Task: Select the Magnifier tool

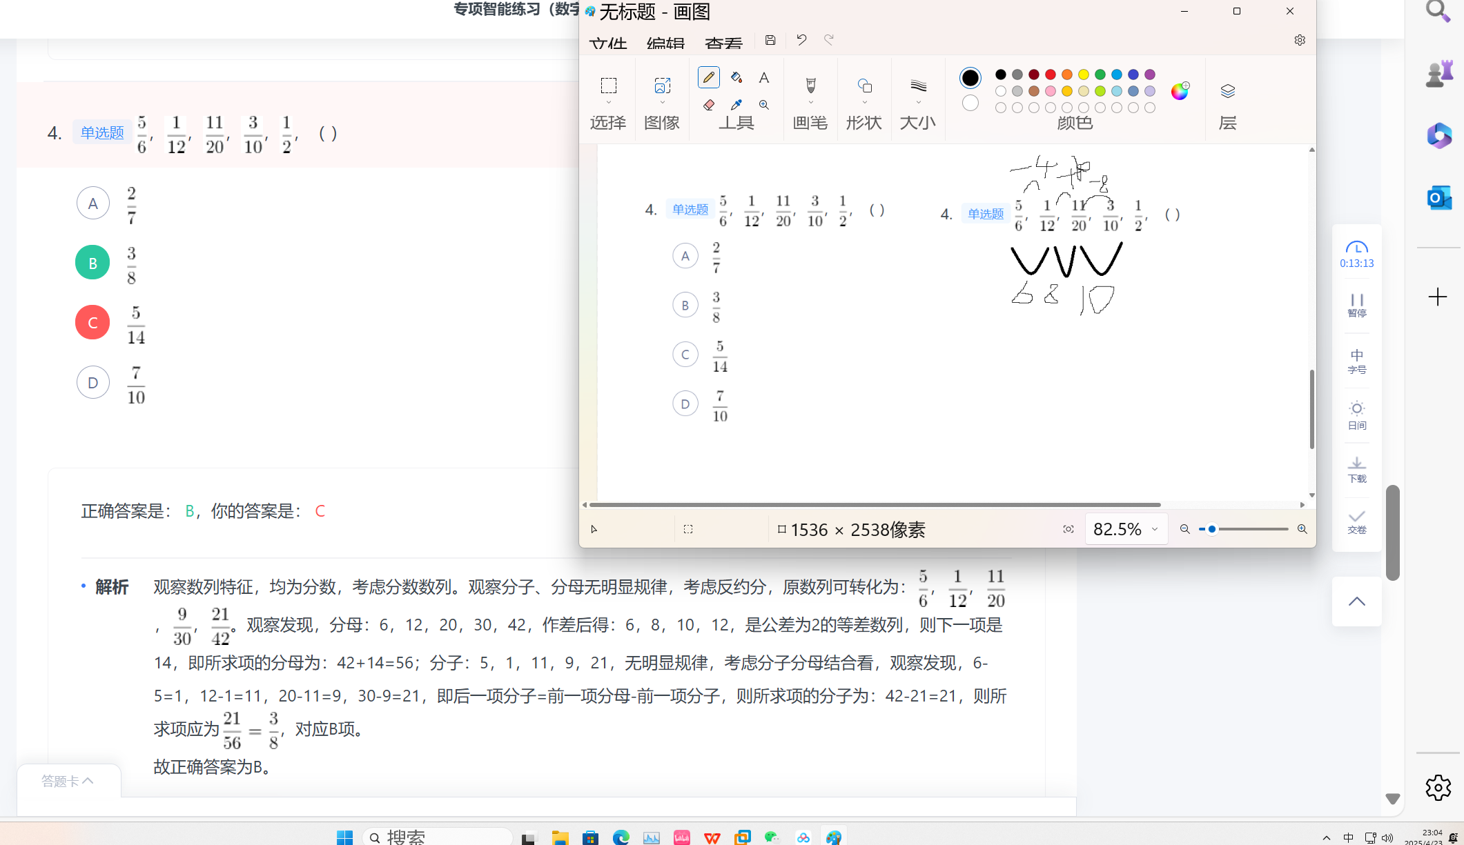Action: click(764, 105)
